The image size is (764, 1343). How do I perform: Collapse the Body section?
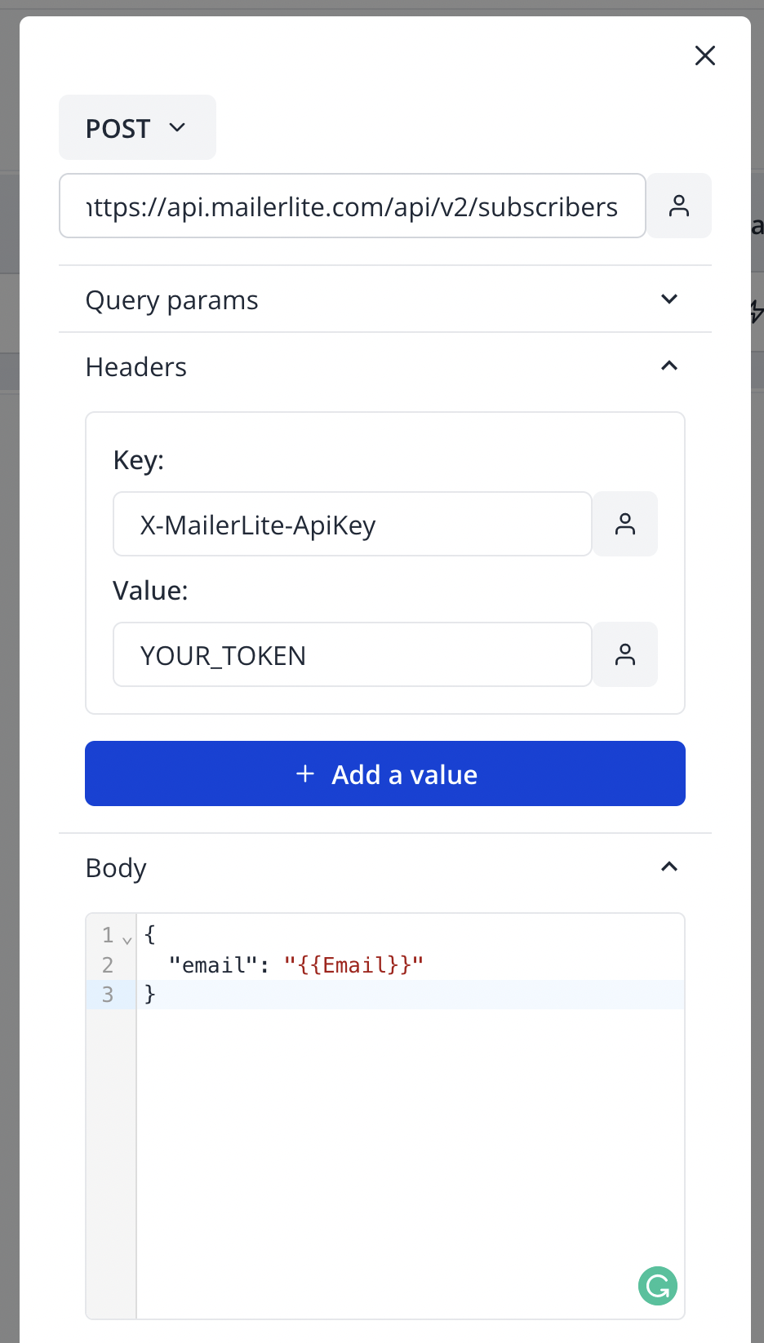[x=668, y=867]
